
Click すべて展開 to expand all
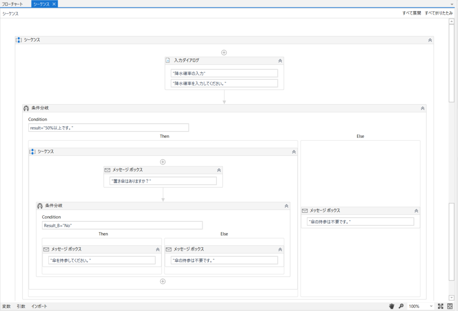point(411,13)
